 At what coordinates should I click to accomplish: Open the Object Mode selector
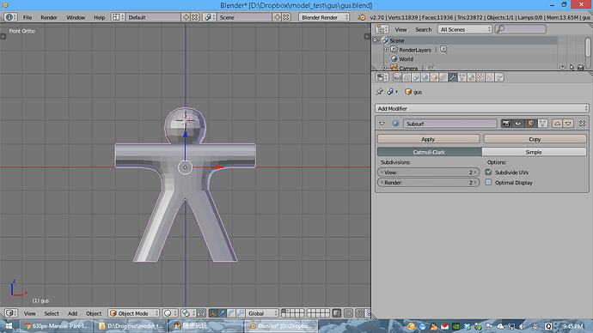[134, 313]
